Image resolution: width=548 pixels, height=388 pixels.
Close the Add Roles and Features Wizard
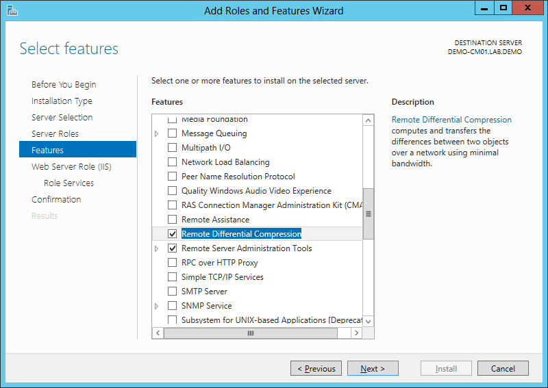pos(529,8)
